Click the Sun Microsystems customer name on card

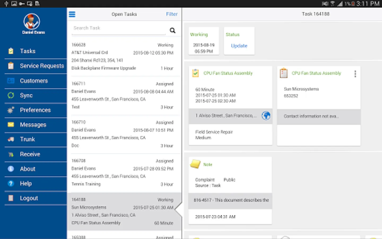pyautogui.click(x=301, y=89)
